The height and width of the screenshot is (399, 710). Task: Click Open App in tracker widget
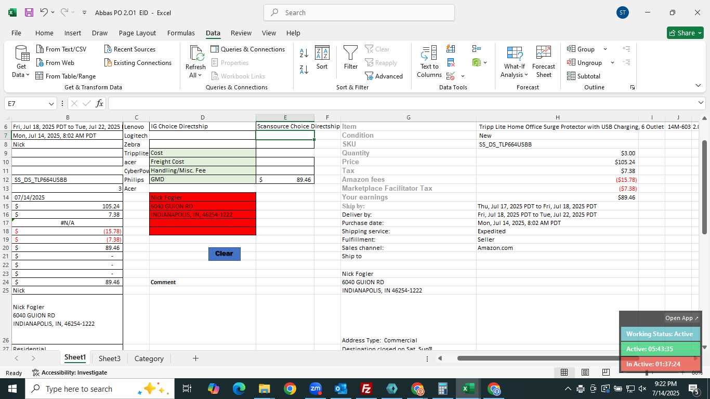click(x=682, y=318)
